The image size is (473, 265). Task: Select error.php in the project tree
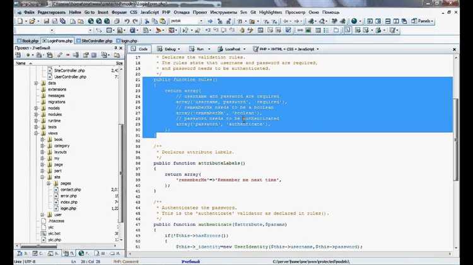pyautogui.click(x=69, y=196)
